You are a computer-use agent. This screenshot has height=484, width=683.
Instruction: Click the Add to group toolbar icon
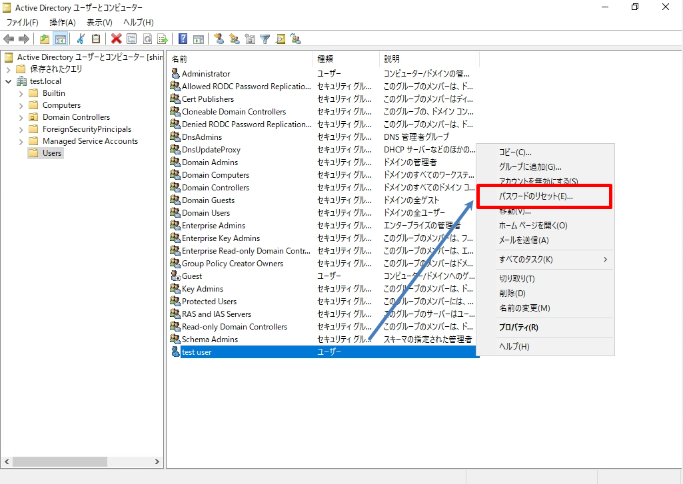click(x=297, y=39)
